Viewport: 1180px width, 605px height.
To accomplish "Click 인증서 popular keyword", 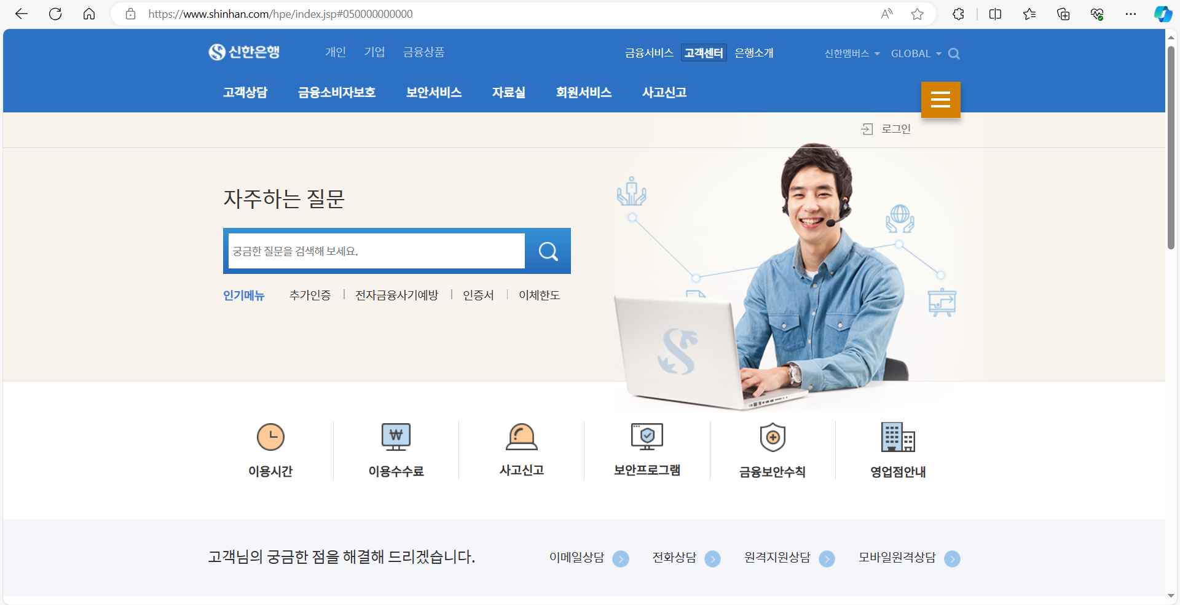I will click(479, 295).
